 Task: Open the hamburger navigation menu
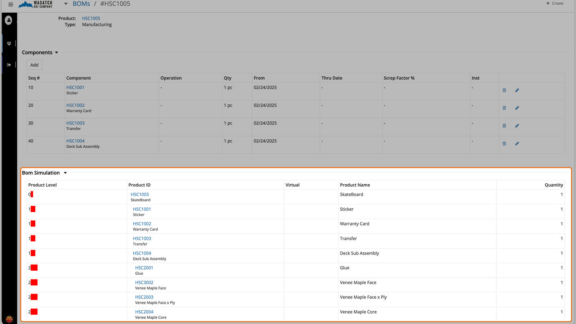[x=11, y=4]
